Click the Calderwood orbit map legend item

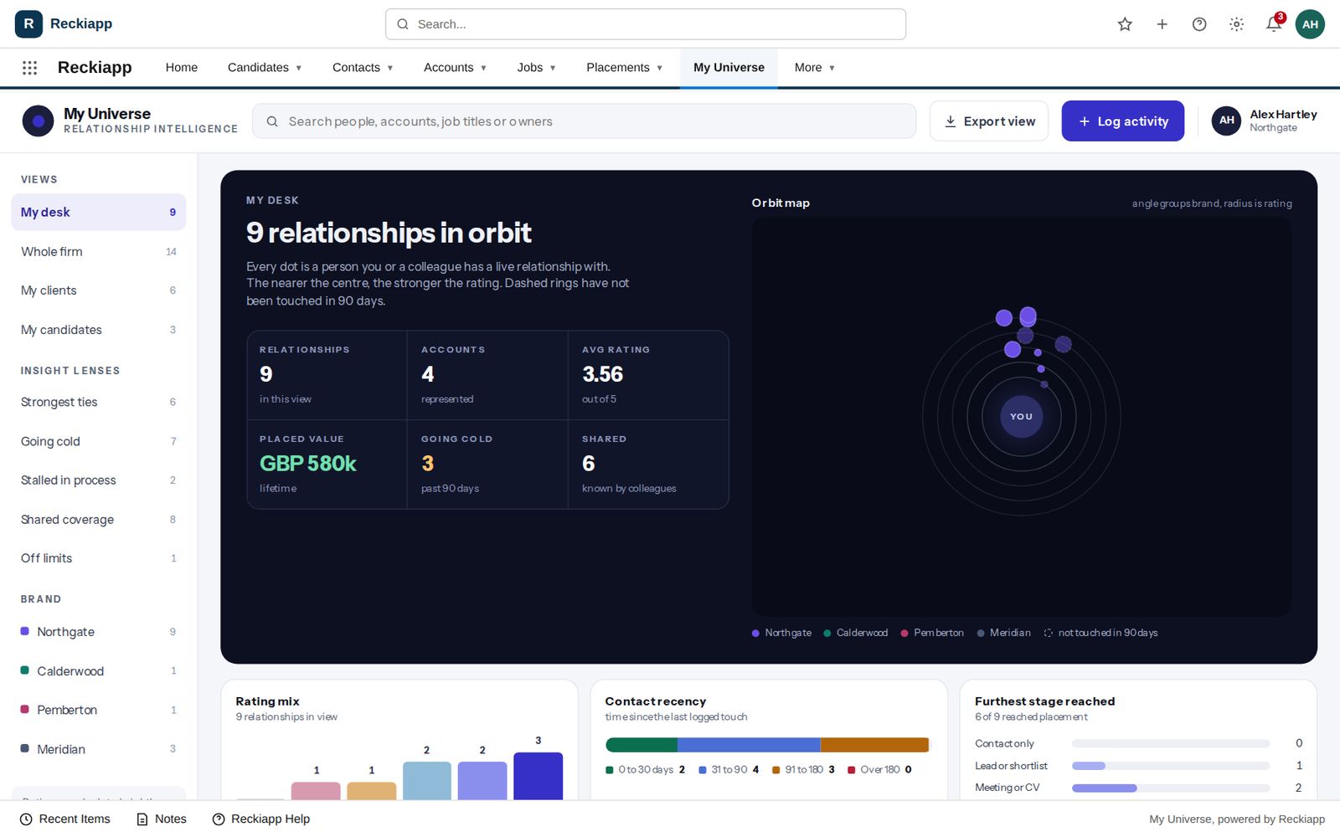[x=855, y=633]
